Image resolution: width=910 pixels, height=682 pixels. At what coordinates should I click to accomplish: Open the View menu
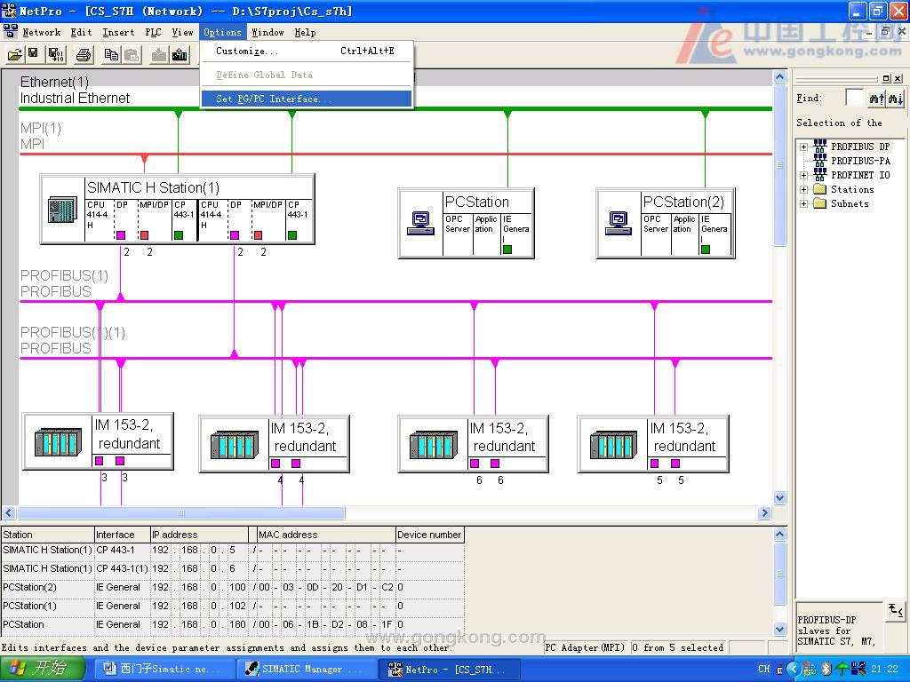182,33
